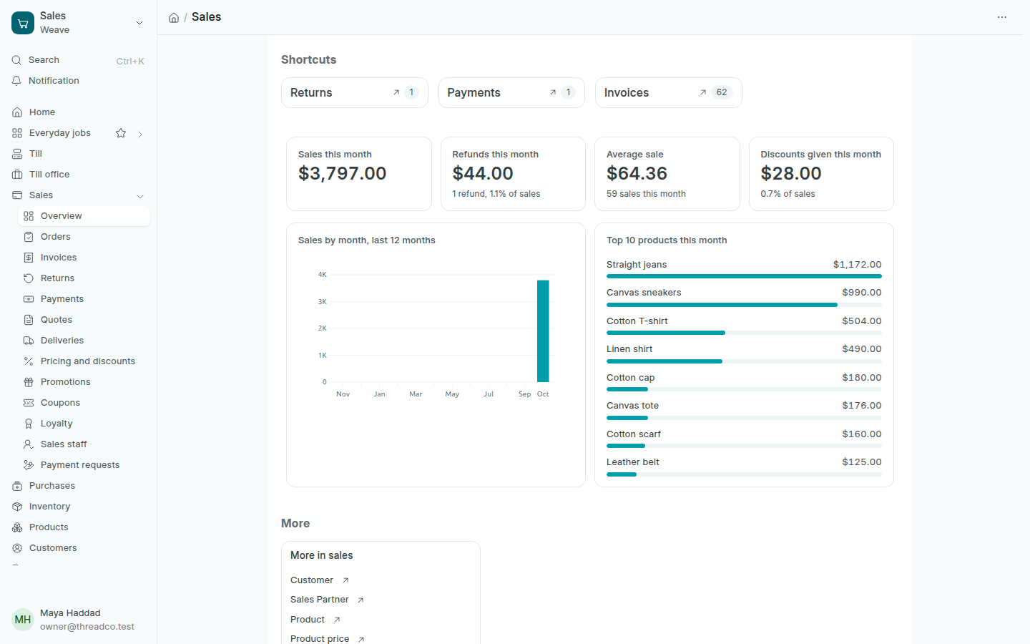Click the Products cubes icon
This screenshot has height=644, width=1030.
tap(17, 527)
